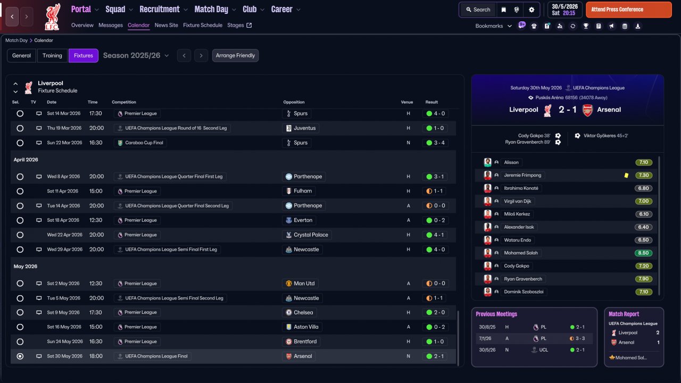Viewport: 681px width, 383px height.
Task: Open the 7/1/26 previous meeting row
Action: pos(534,338)
